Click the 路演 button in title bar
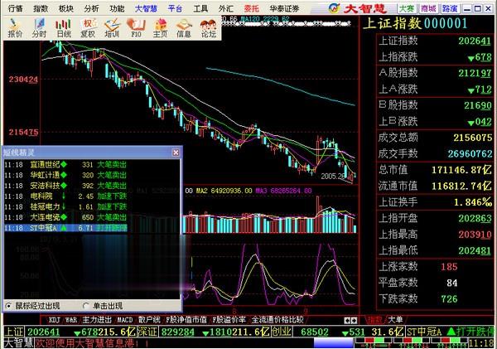This screenshot has width=497, height=349. pos(450,8)
